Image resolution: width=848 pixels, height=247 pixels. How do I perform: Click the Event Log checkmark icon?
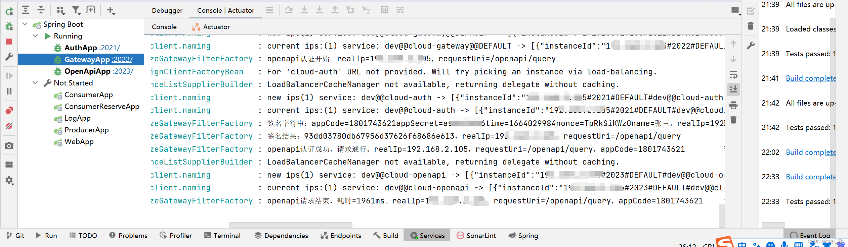[x=751, y=11]
